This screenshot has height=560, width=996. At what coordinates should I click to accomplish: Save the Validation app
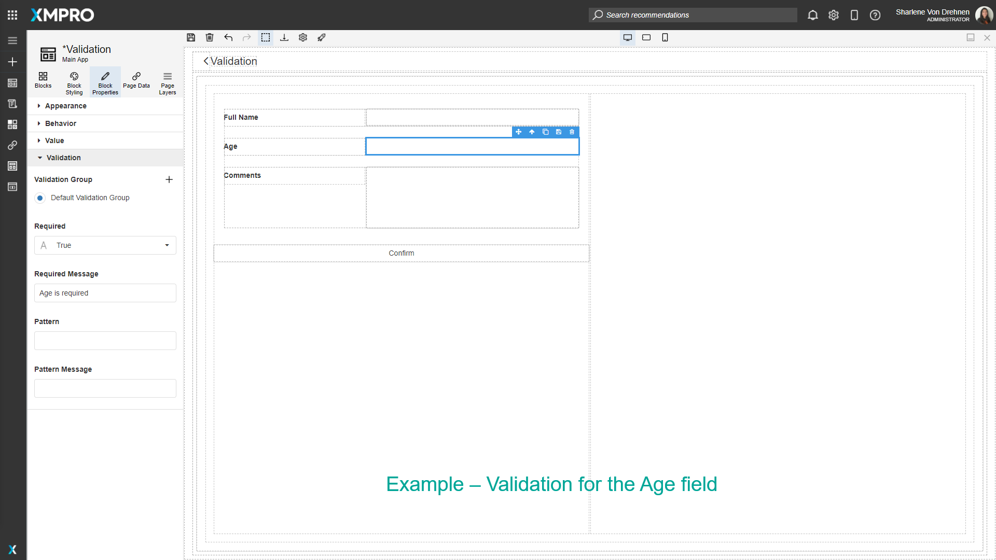191,37
